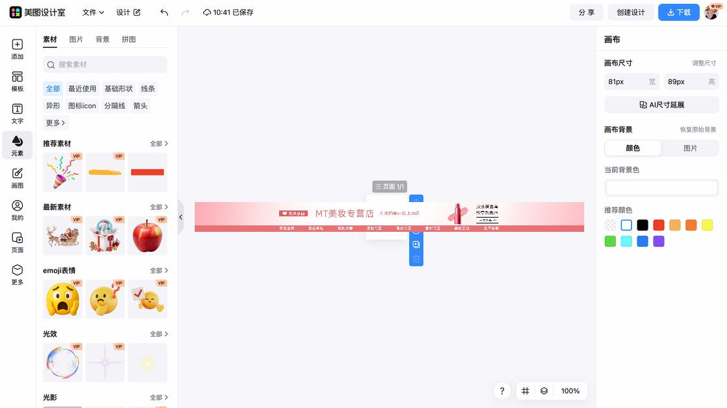
Task: Click the undo arrow in the top toolbar
Action: 164,12
